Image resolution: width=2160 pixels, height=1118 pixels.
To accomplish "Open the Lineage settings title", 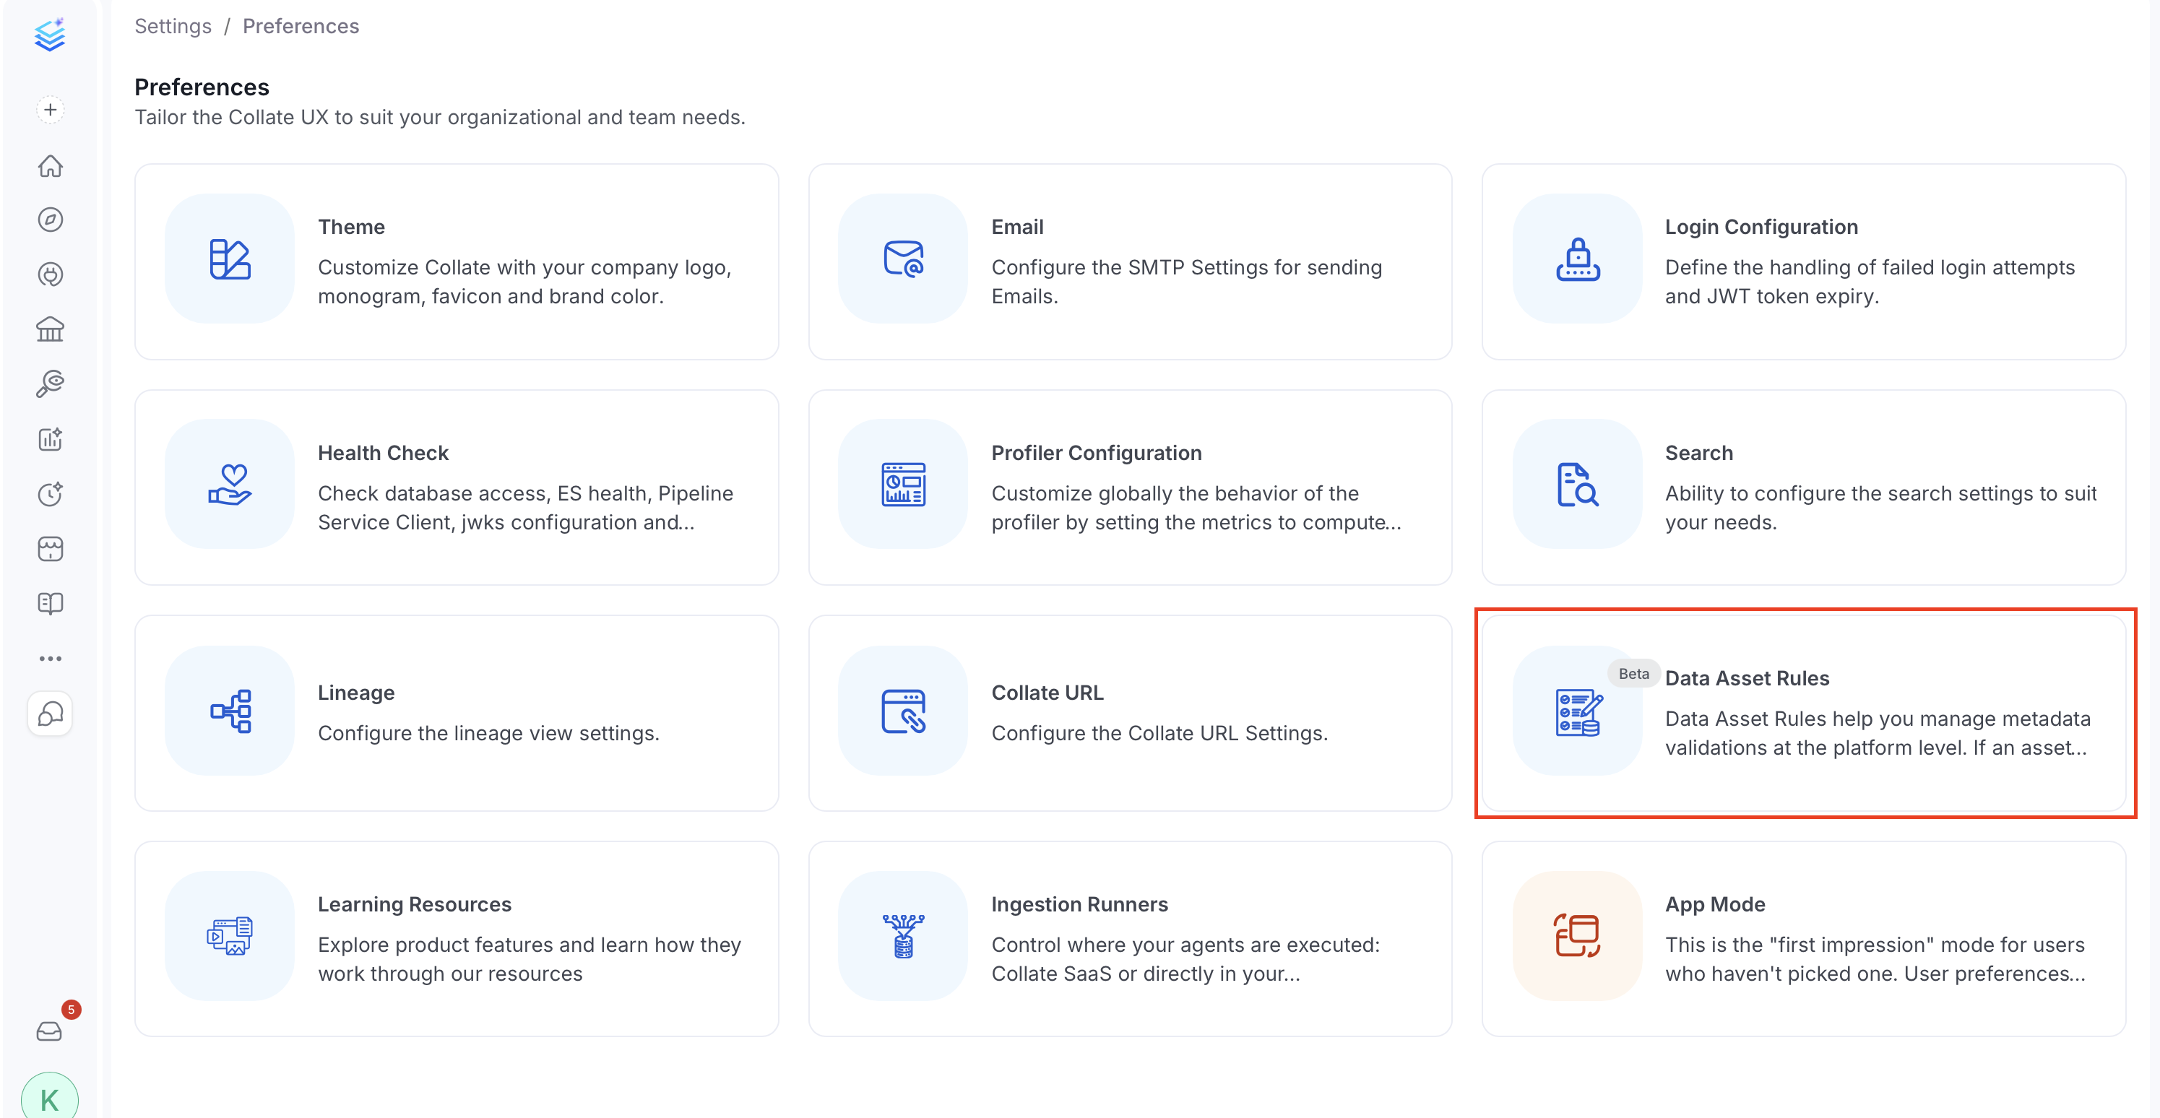I will [355, 693].
